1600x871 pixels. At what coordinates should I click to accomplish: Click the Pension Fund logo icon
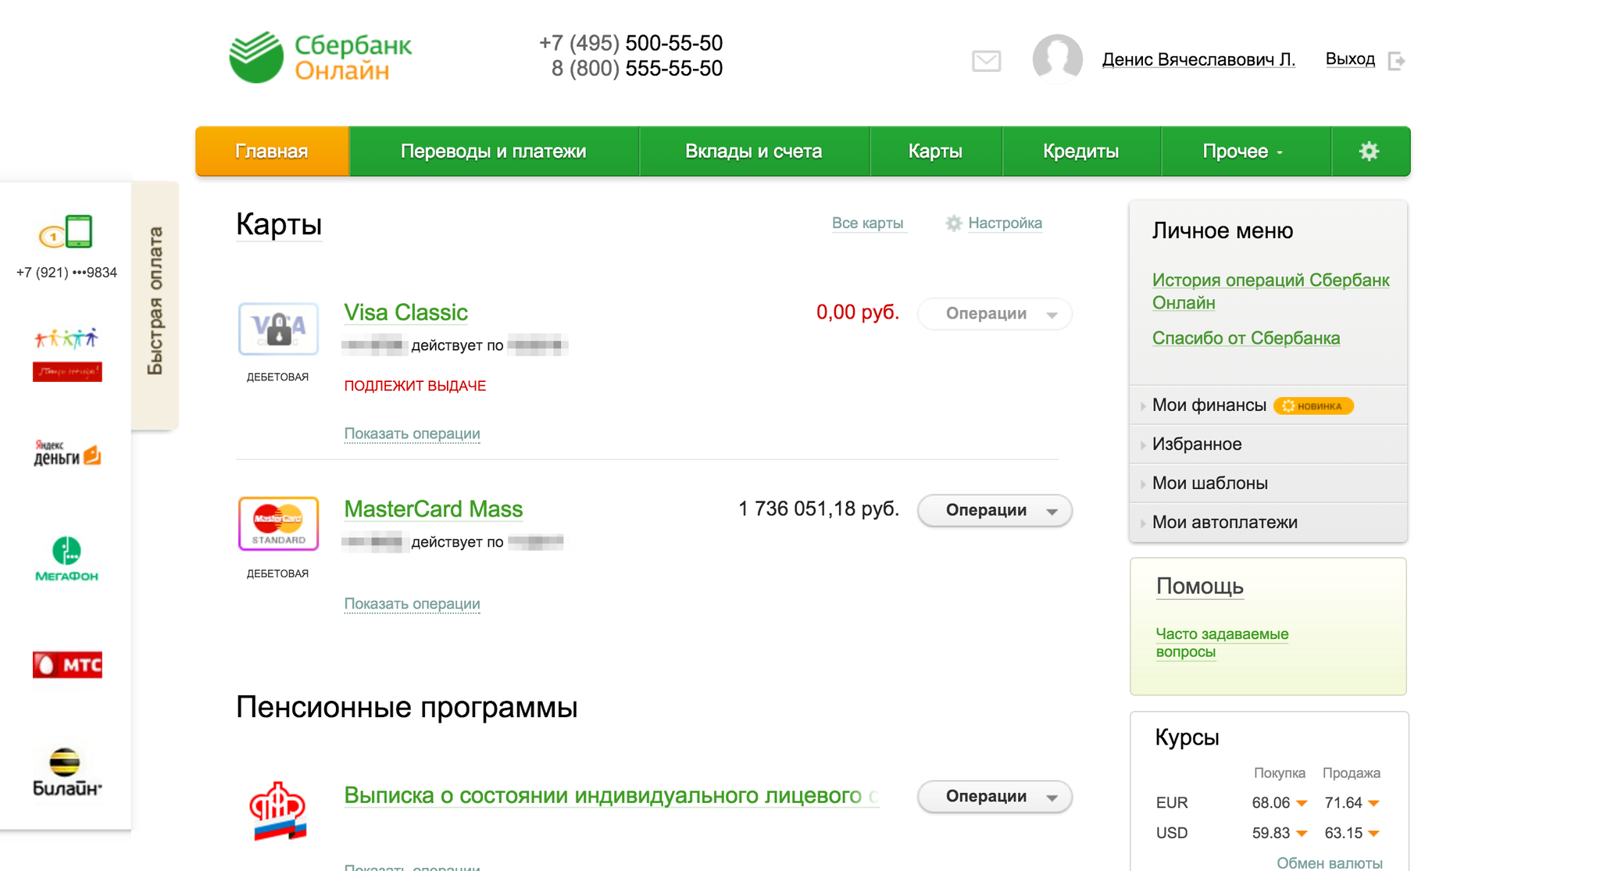click(x=278, y=811)
